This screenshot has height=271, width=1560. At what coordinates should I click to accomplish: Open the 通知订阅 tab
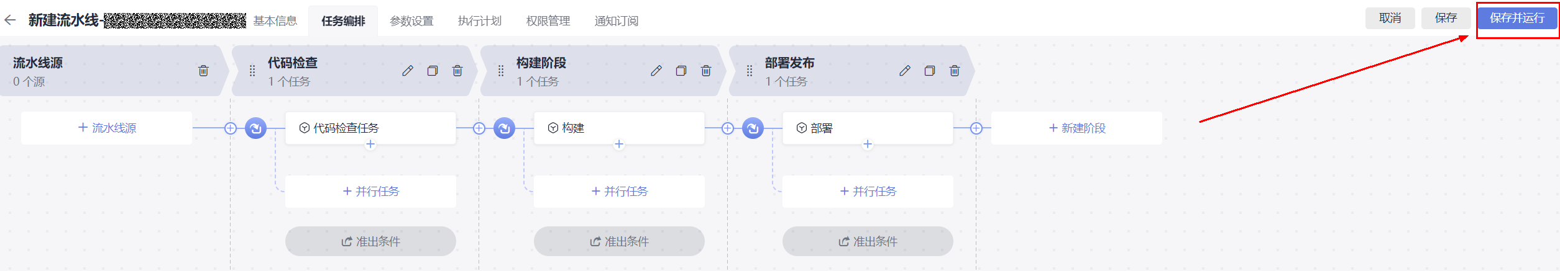coord(617,21)
